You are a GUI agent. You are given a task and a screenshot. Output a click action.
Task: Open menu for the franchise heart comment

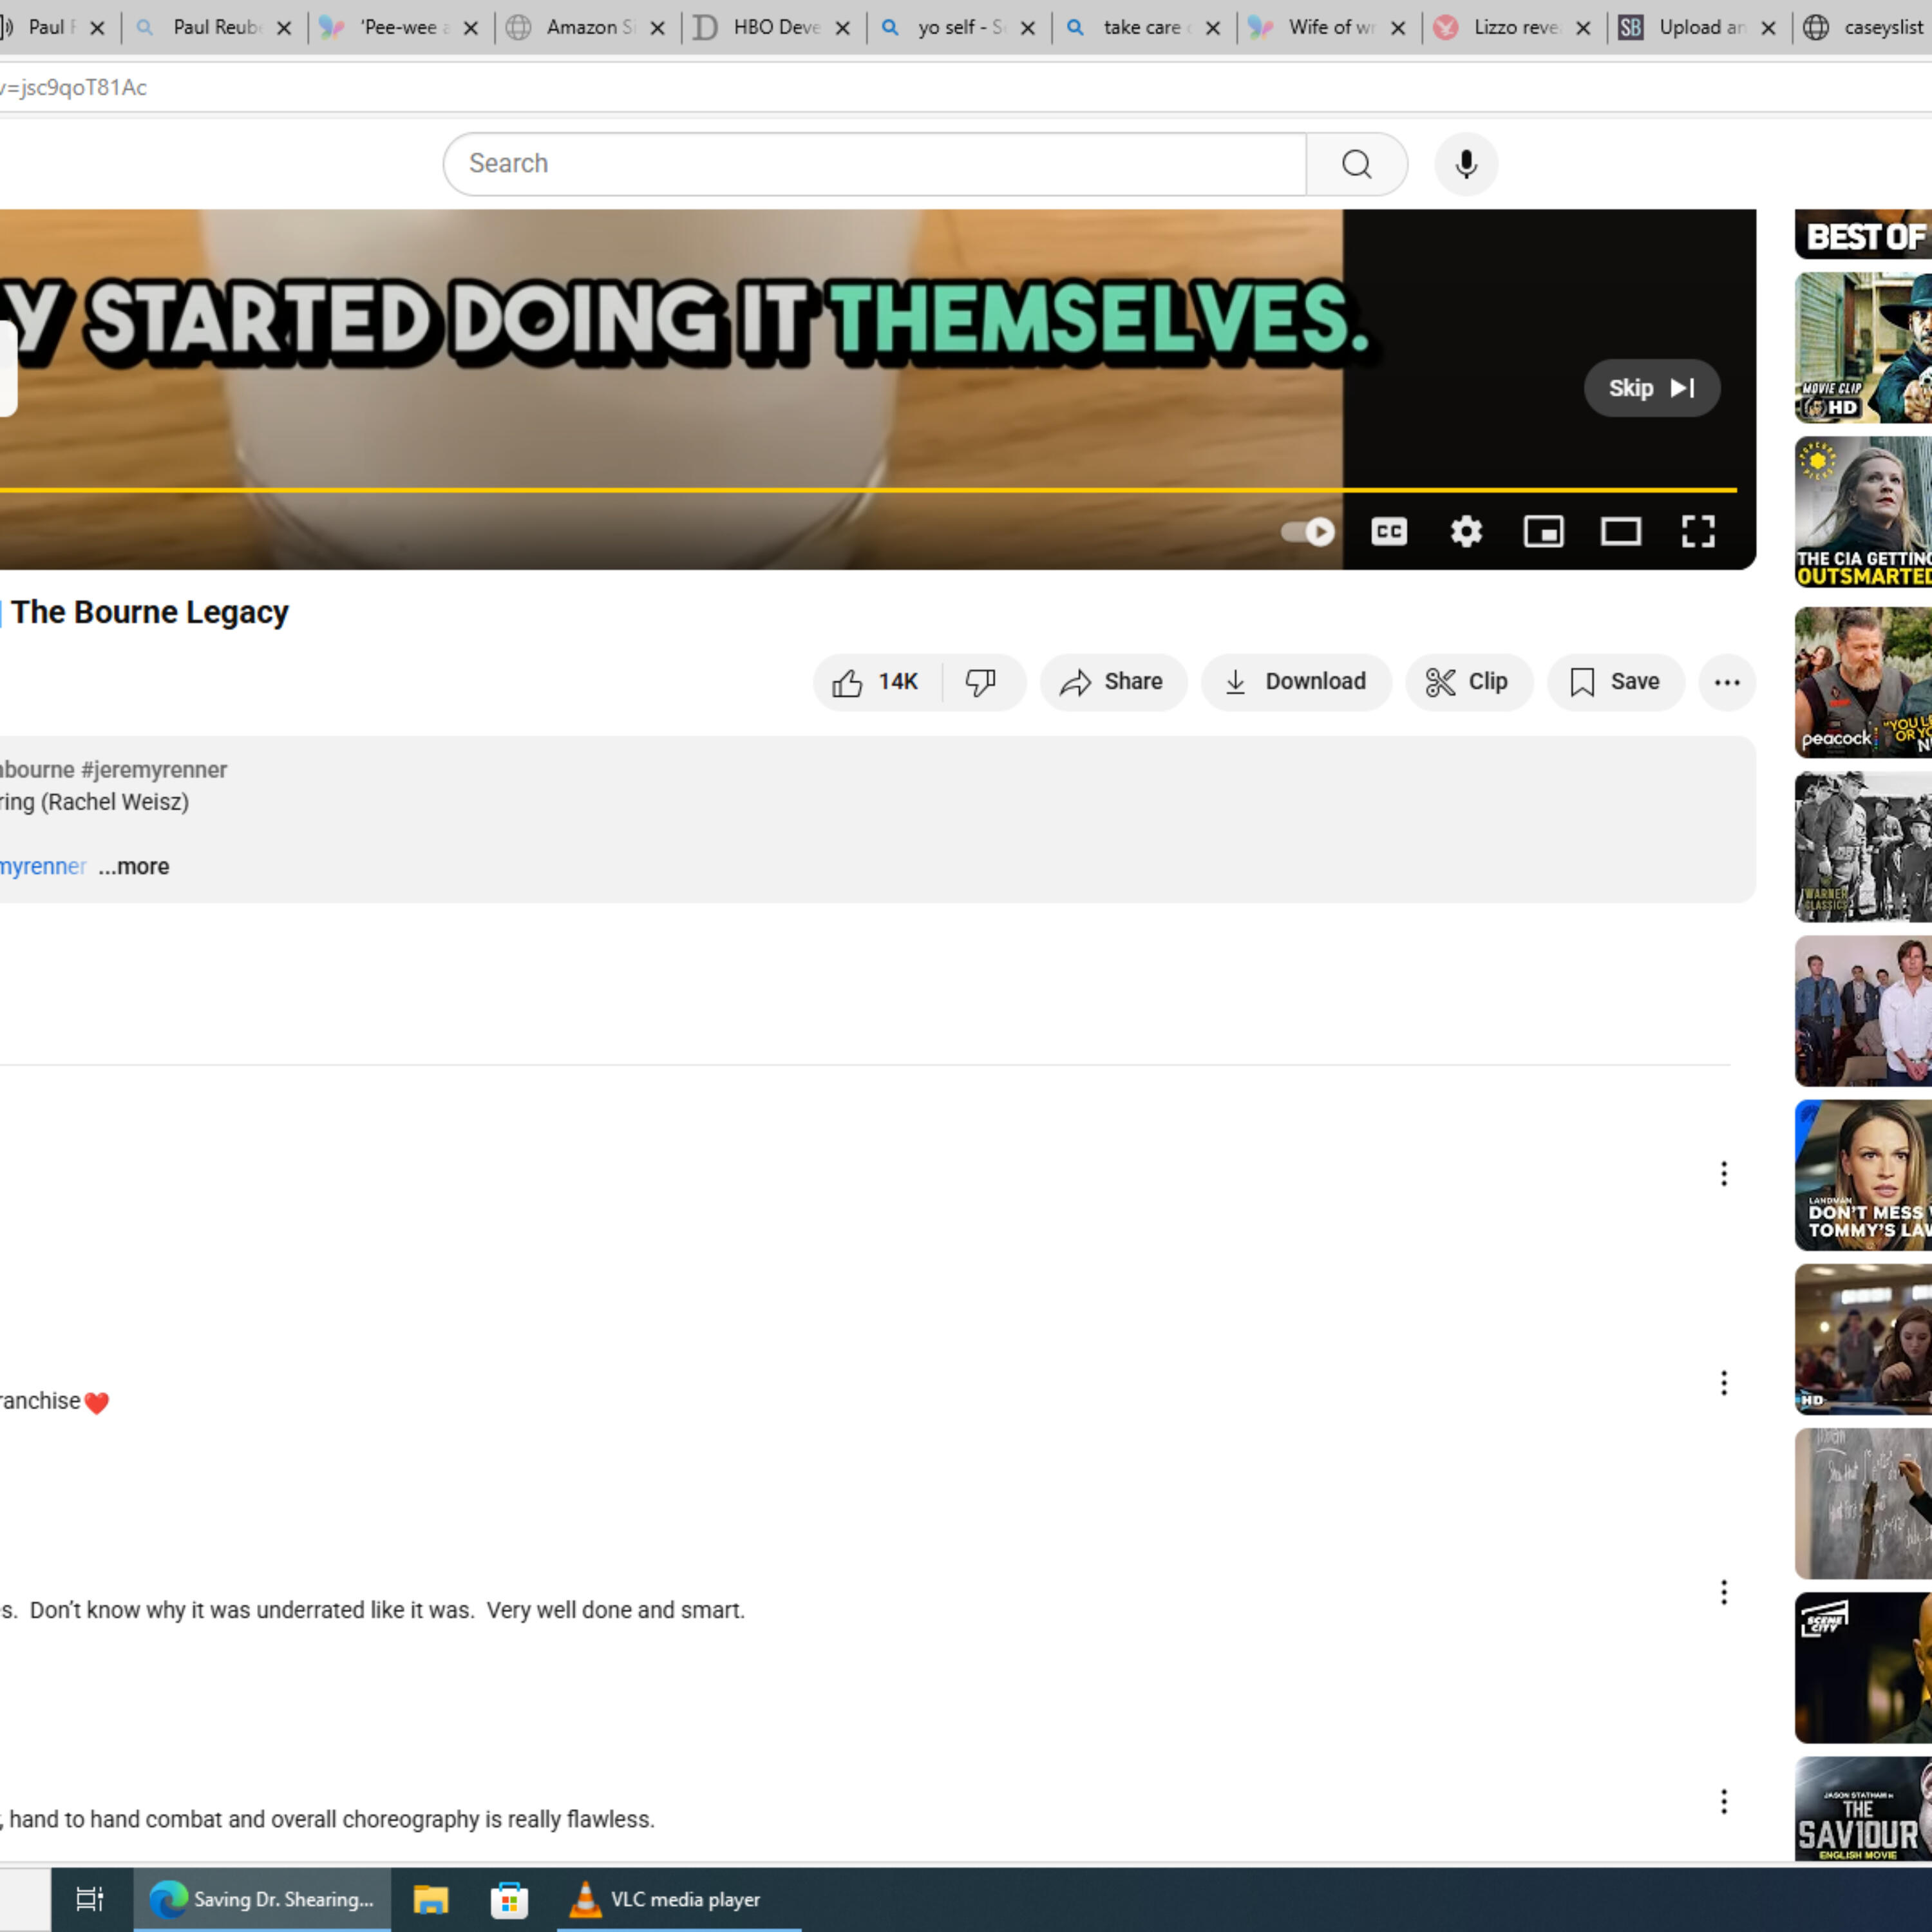tap(1723, 1383)
